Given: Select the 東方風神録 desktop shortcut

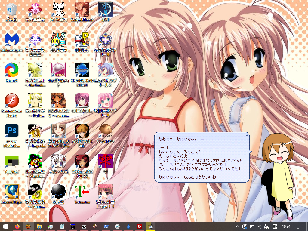Looking at the screenshot, I should click(35, 196).
